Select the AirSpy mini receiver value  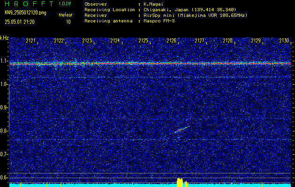coord(195,15)
